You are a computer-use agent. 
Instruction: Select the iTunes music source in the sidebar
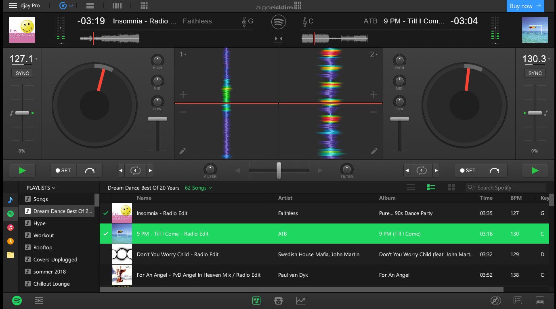[10, 227]
